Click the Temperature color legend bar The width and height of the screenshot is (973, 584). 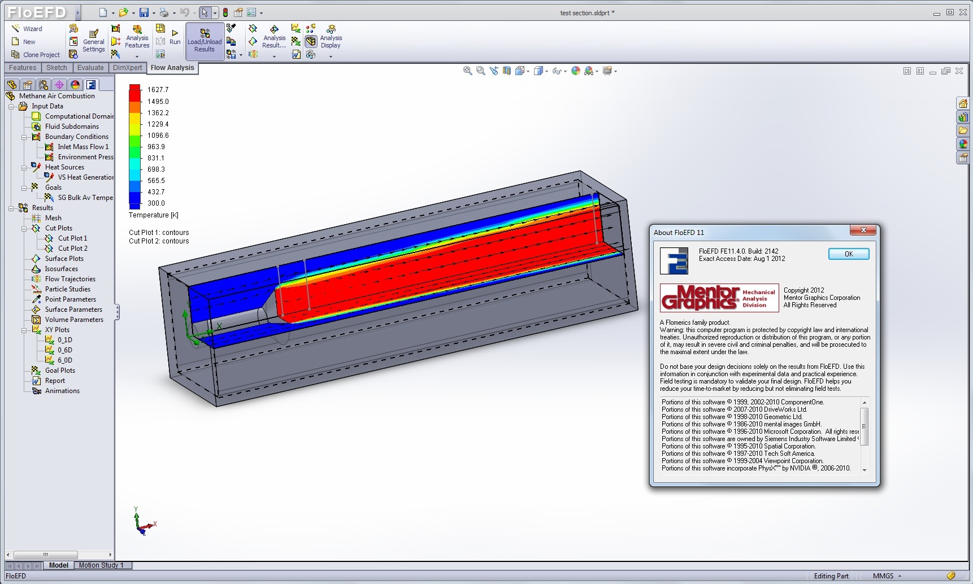(x=134, y=146)
